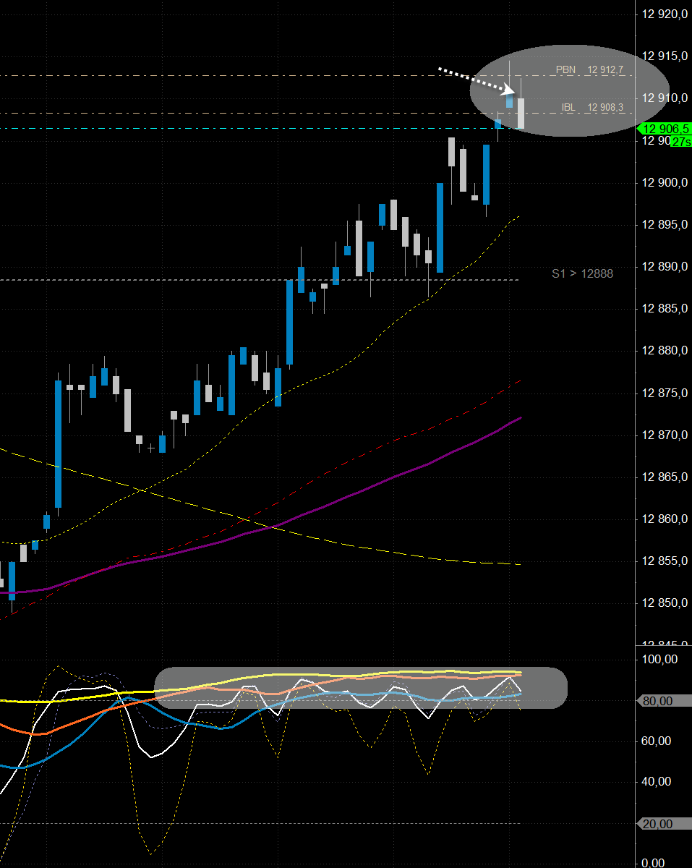Image resolution: width=692 pixels, height=868 pixels.
Task: Pick the 12 870,0 price axis label
Action: [664, 435]
